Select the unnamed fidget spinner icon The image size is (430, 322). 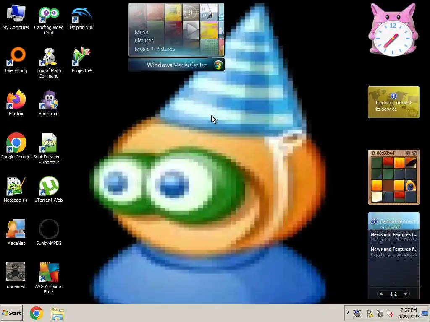point(16,276)
